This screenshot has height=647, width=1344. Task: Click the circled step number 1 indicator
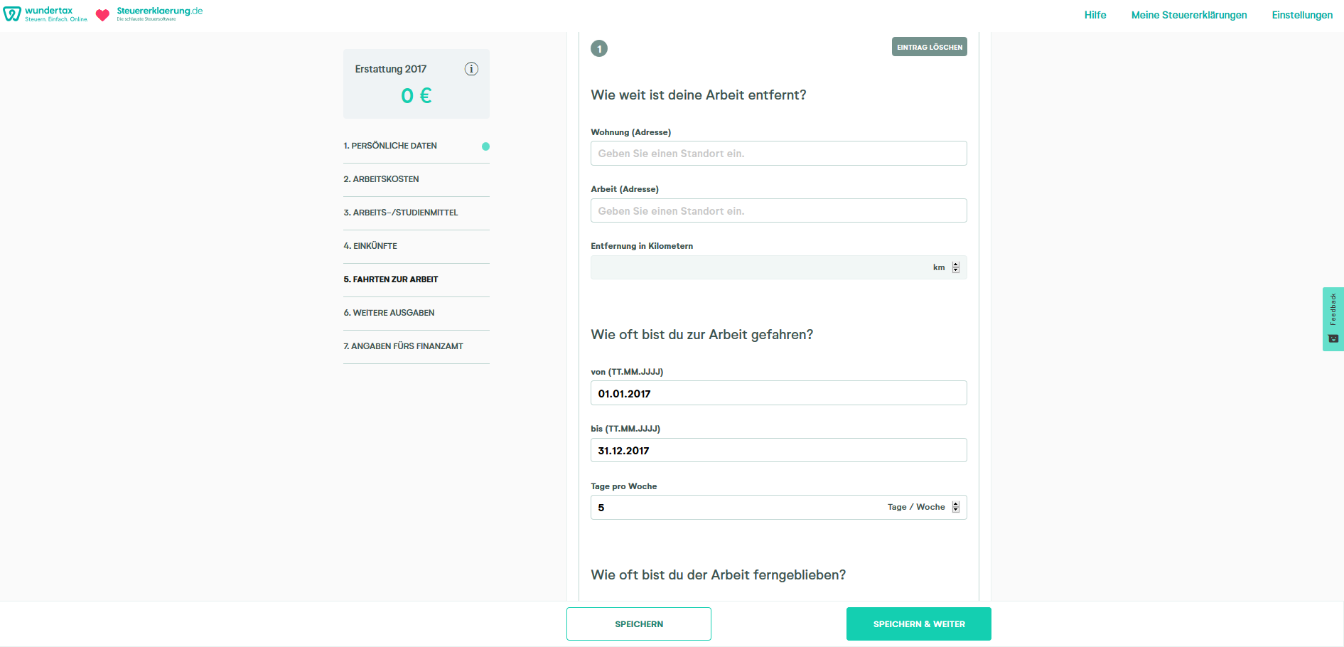tap(599, 48)
